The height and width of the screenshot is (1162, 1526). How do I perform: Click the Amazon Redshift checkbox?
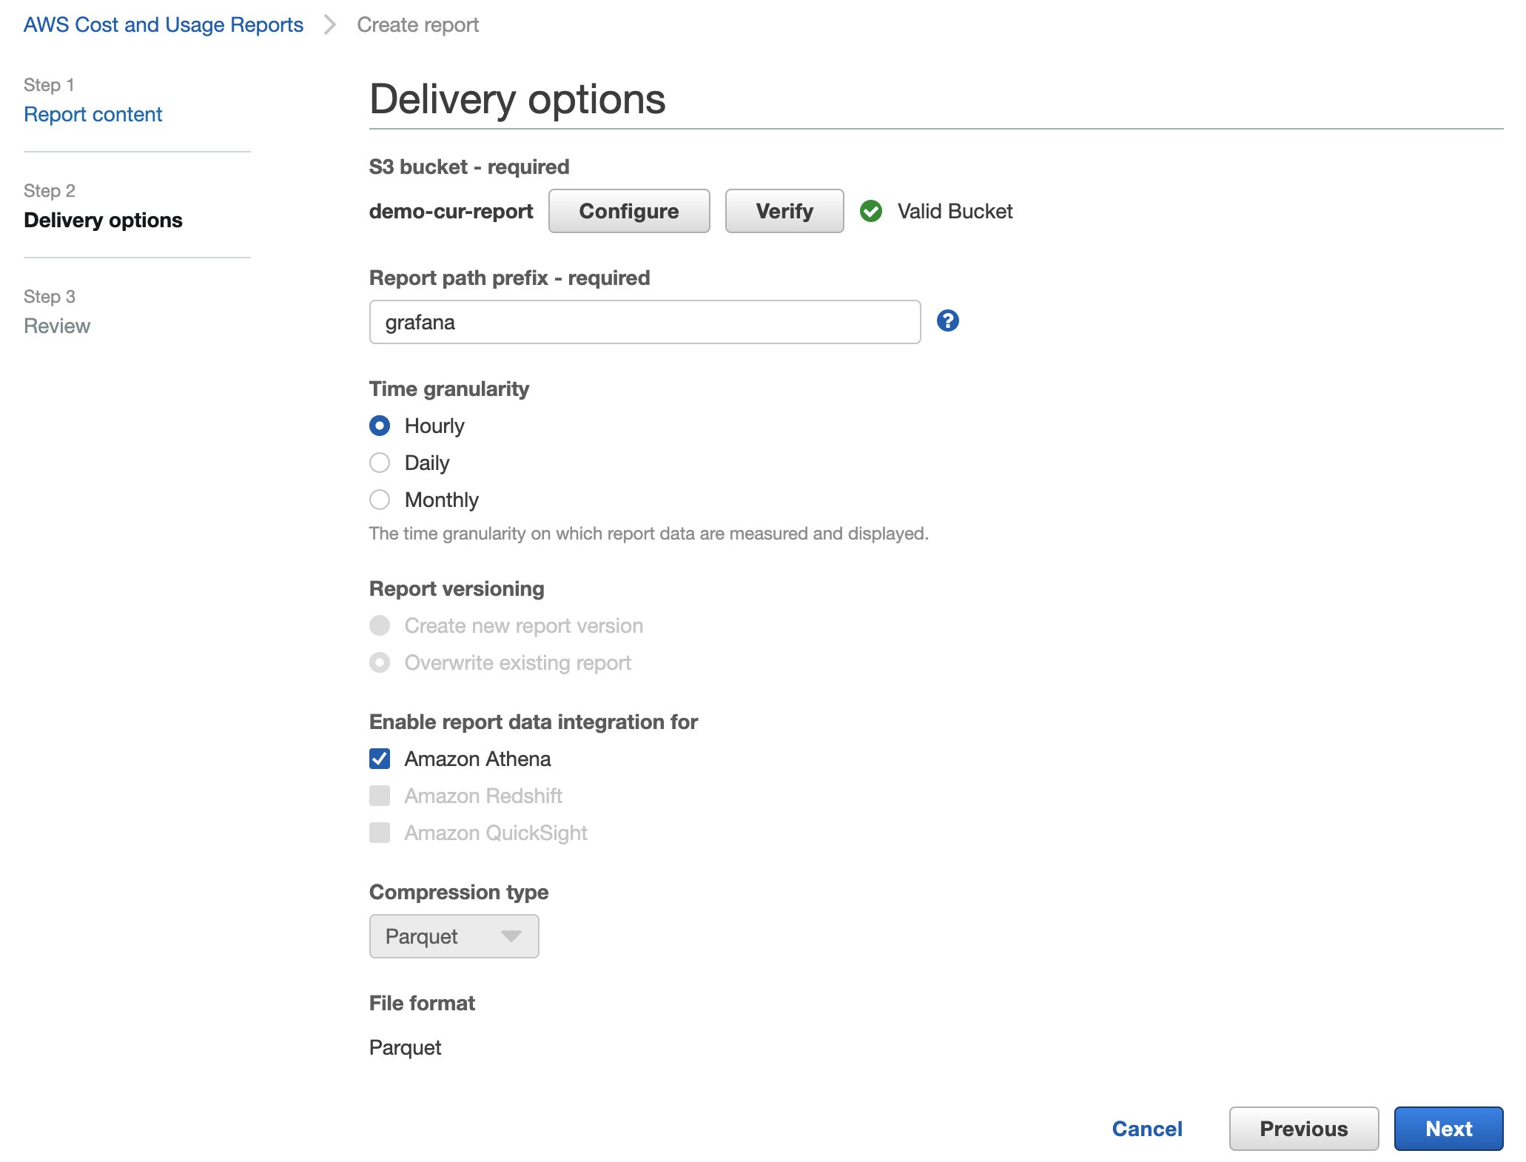(380, 796)
